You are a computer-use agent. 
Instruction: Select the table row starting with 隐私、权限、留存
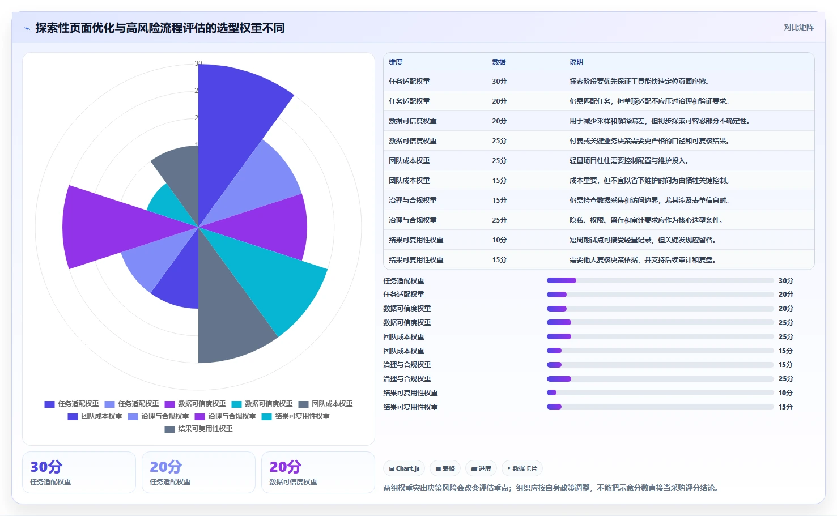[x=599, y=220]
